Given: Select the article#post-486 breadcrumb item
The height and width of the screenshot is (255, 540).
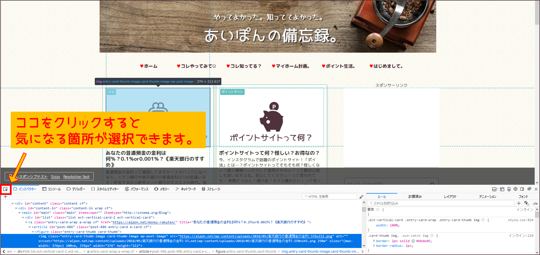Looking at the screenshot, I should [175, 252].
